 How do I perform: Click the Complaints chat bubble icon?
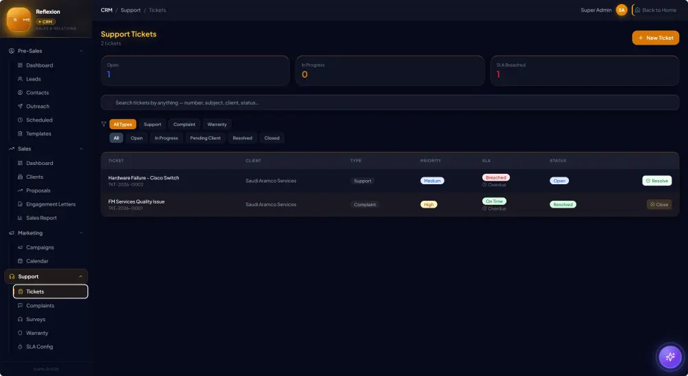point(20,305)
